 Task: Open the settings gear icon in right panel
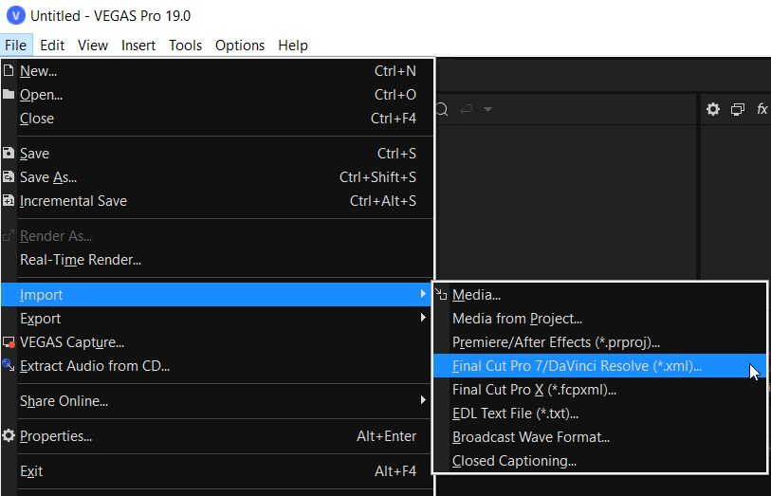pyautogui.click(x=713, y=109)
